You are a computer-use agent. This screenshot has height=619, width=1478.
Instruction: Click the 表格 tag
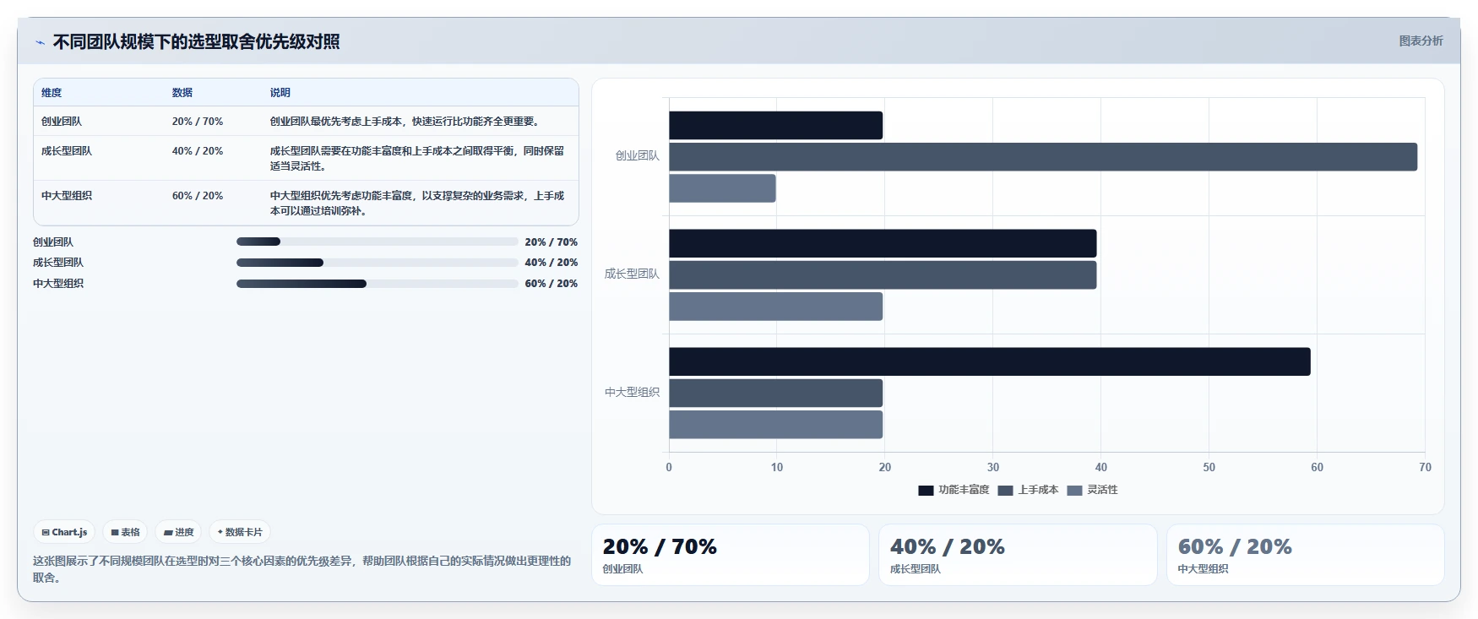coord(126,532)
